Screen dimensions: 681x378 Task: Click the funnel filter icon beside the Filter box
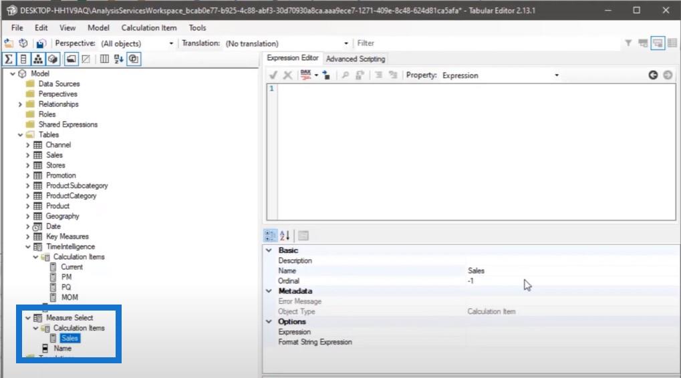point(628,43)
